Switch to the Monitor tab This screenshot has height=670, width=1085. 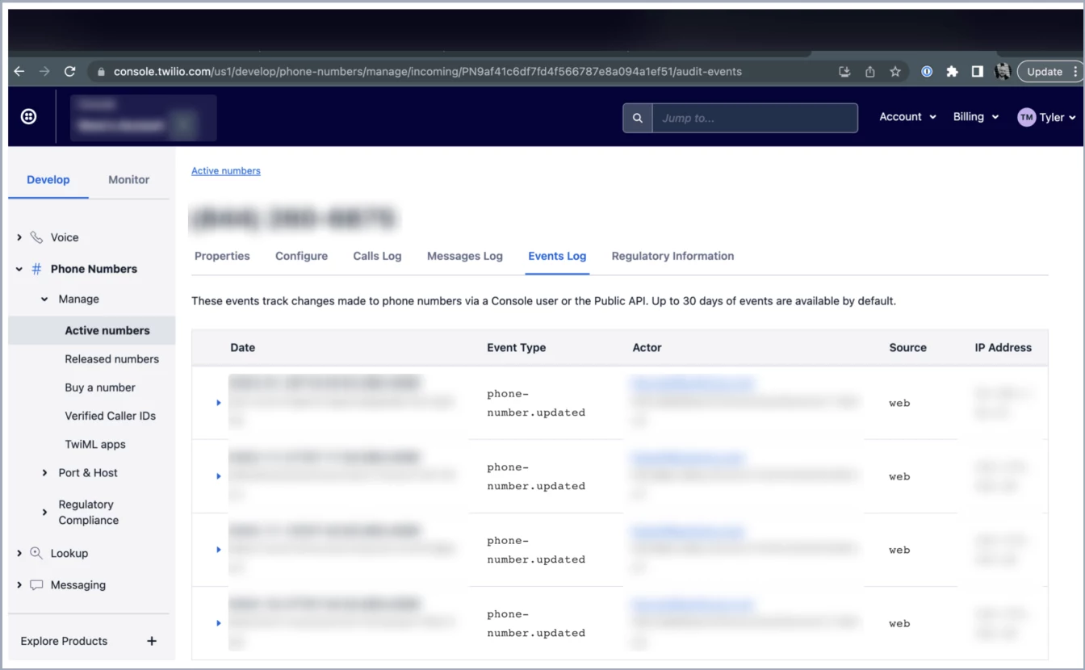coord(129,180)
